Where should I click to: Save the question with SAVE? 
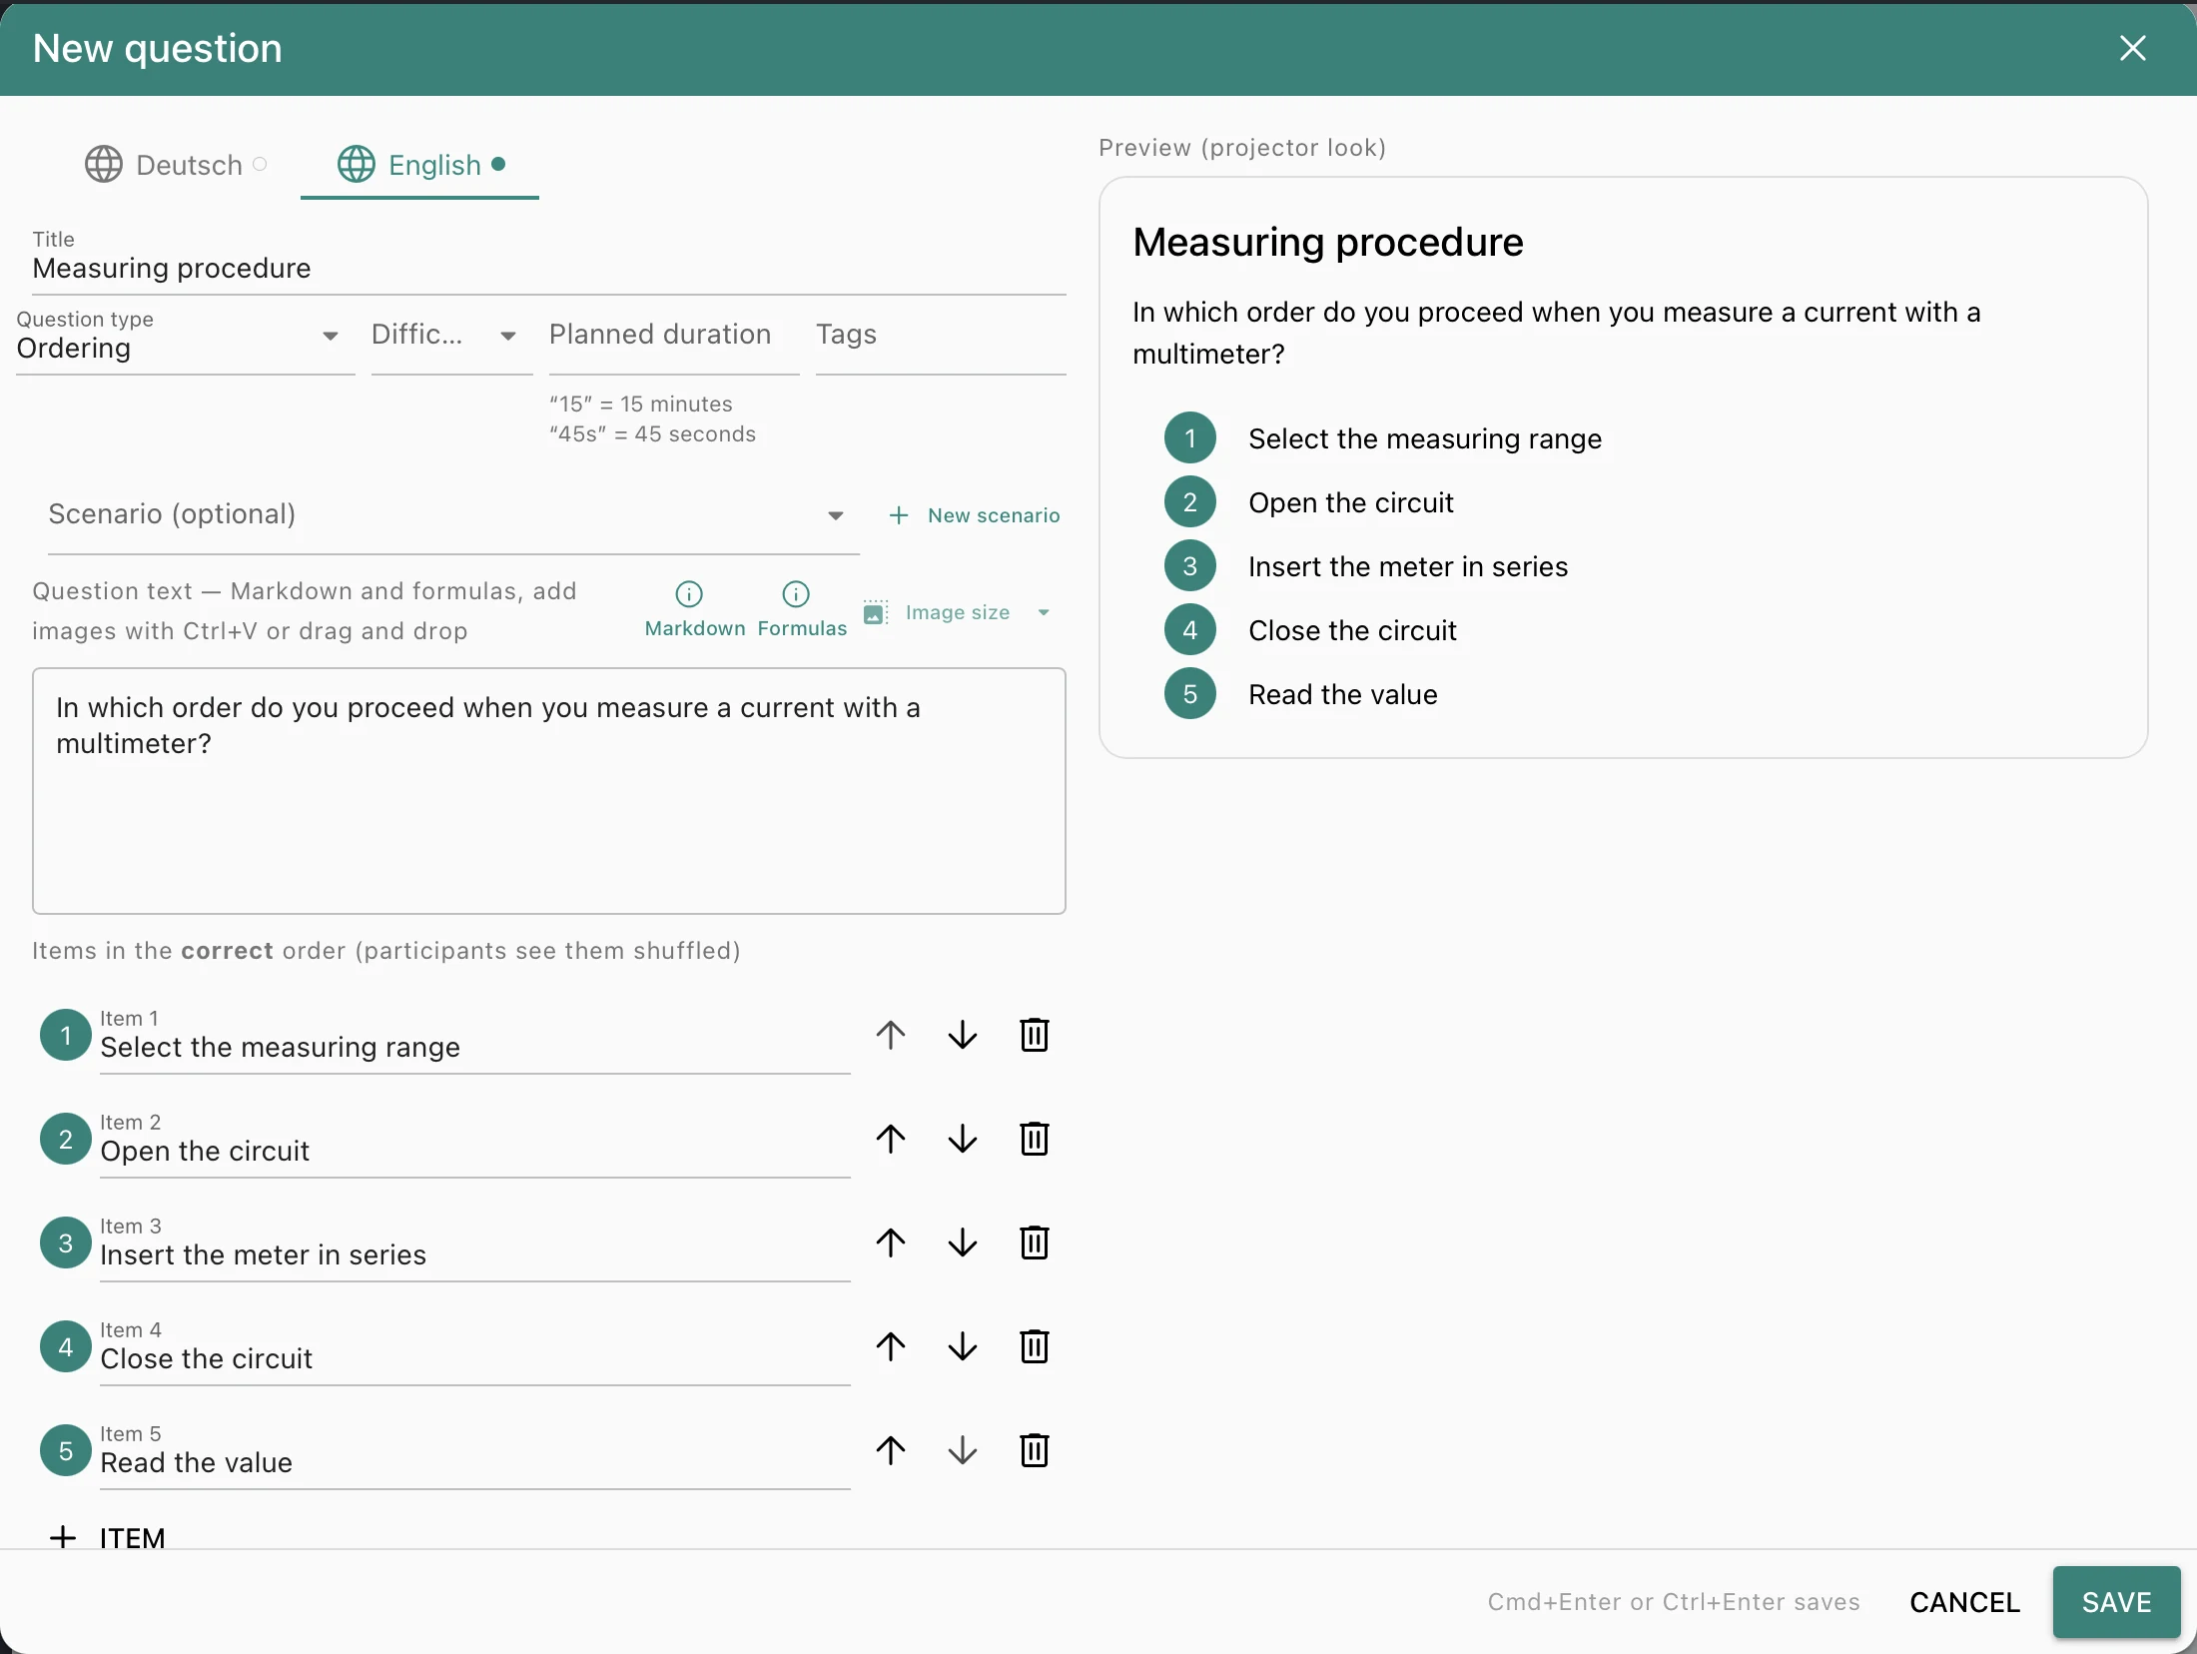(x=2116, y=1602)
